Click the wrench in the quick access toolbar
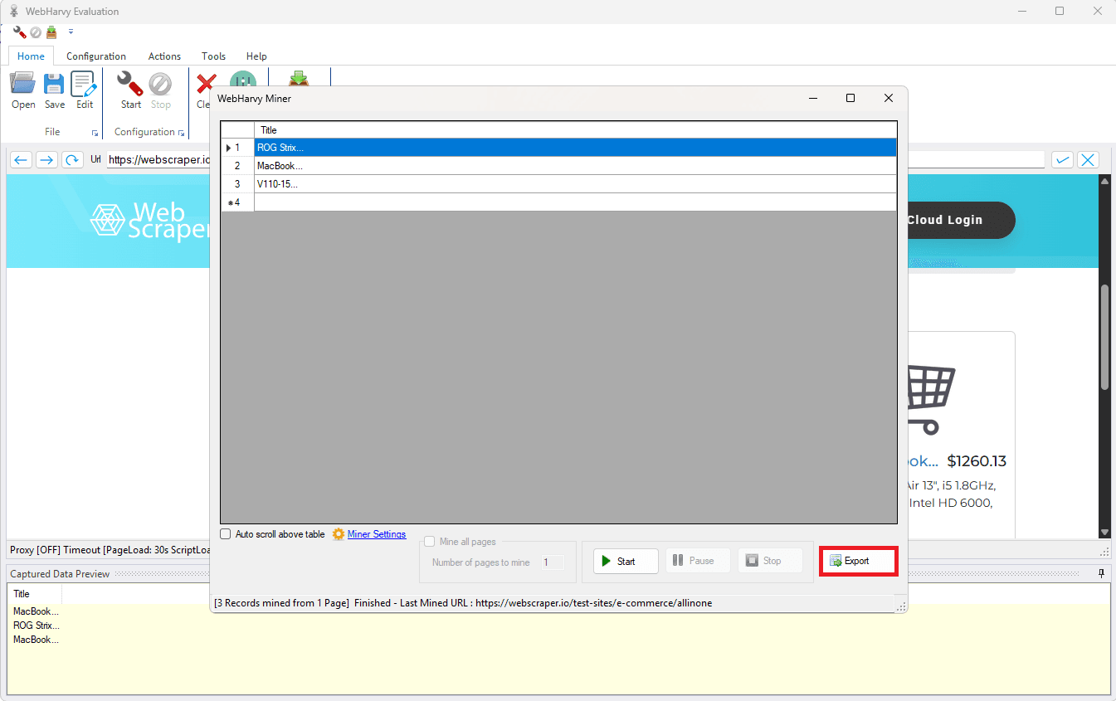This screenshot has height=701, width=1116. [18, 32]
